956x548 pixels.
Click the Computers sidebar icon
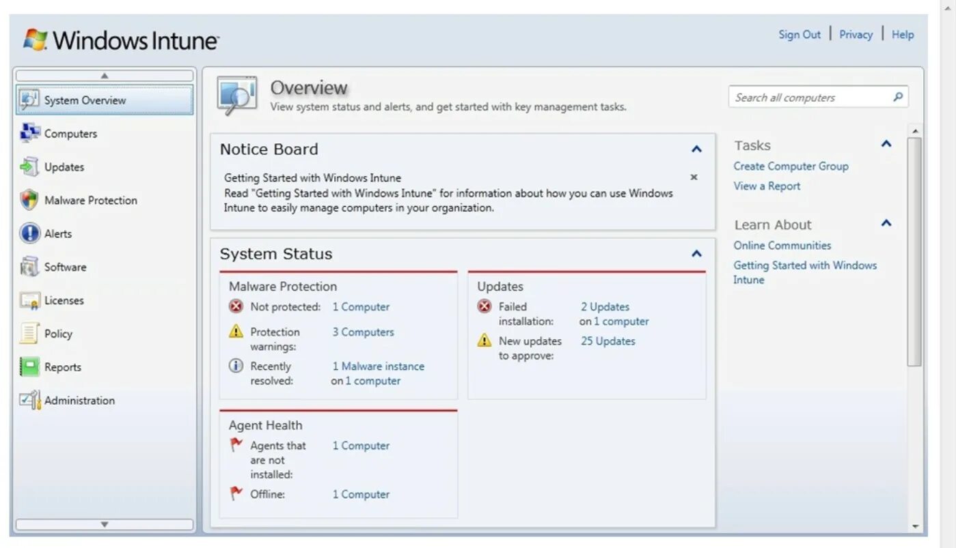click(x=29, y=133)
